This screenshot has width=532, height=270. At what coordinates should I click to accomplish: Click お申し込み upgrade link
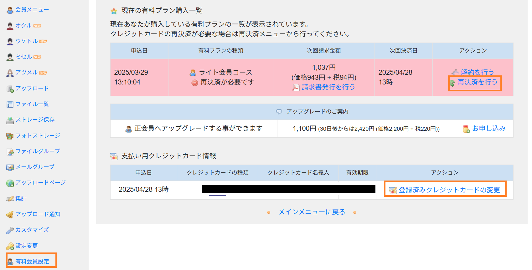click(488, 129)
